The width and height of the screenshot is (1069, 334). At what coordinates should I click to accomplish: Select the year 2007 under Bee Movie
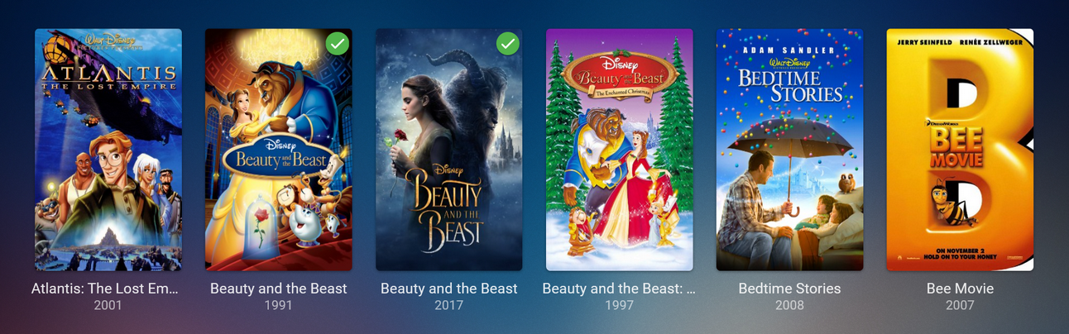960,306
